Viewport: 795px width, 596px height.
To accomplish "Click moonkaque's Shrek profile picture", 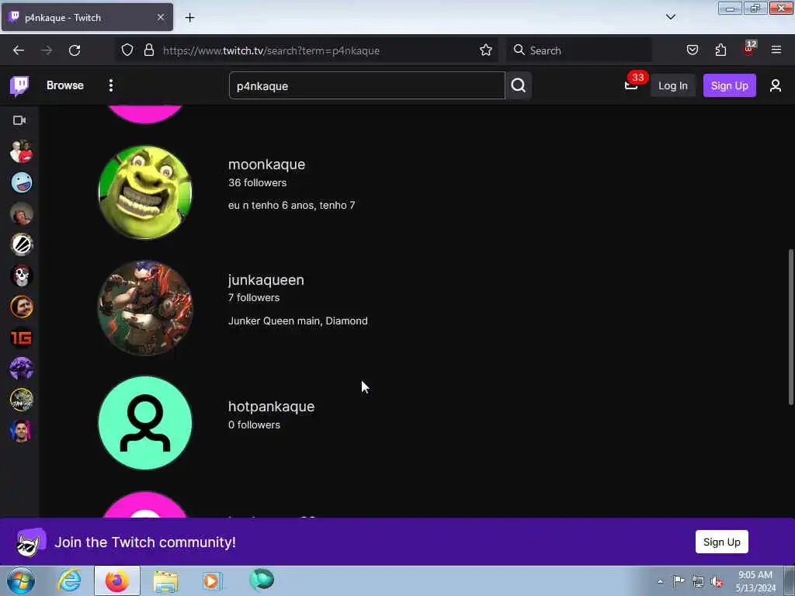I will (145, 192).
